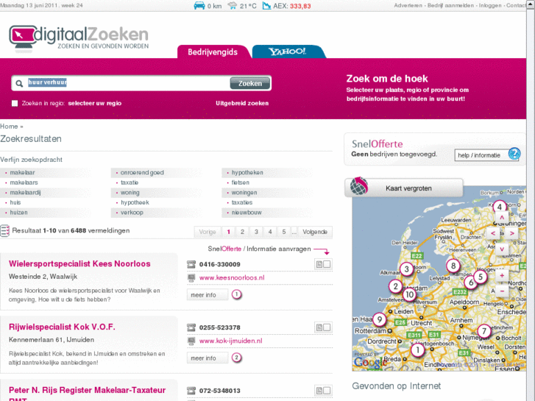Zoom in on the map with plus
535x401 pixels.
coord(502,275)
